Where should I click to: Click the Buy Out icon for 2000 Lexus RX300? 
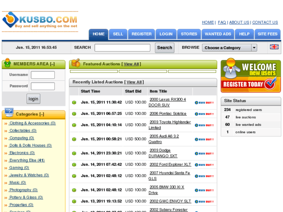click(204, 103)
